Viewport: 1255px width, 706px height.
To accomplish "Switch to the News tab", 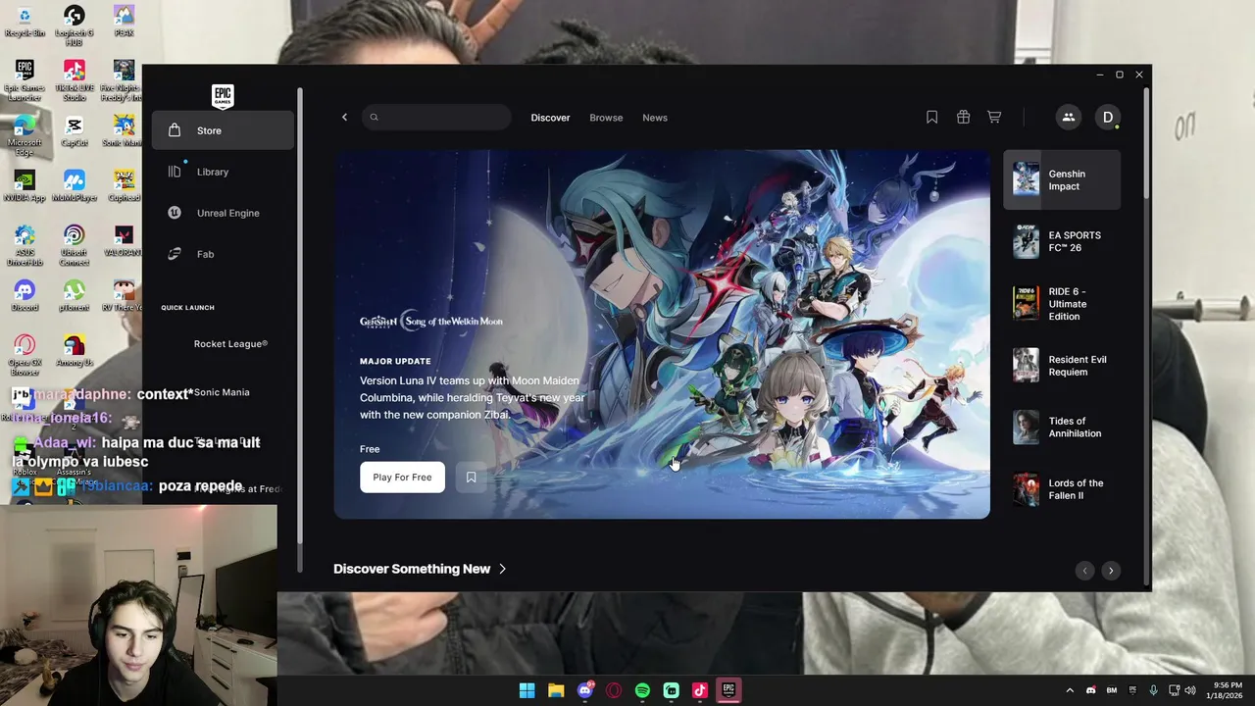I will pos(655,118).
